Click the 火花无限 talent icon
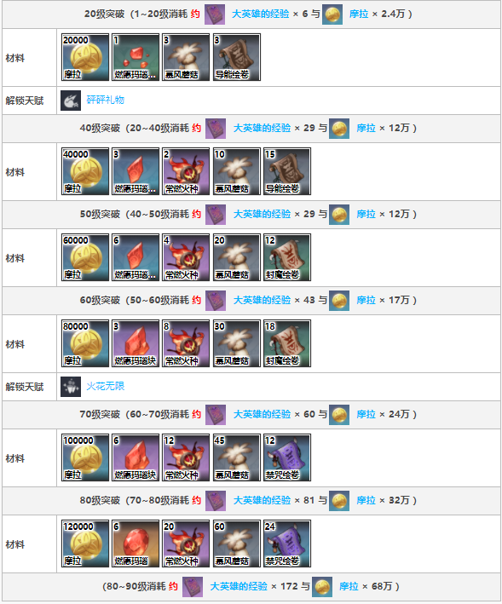 click(71, 387)
